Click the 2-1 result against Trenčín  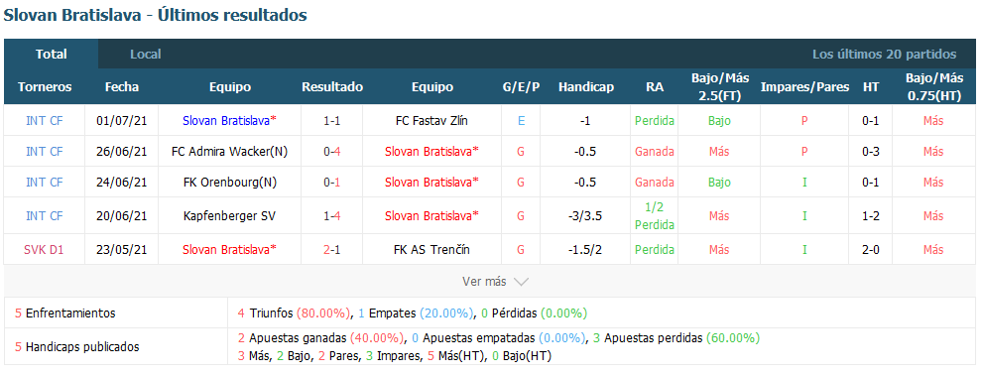click(332, 249)
